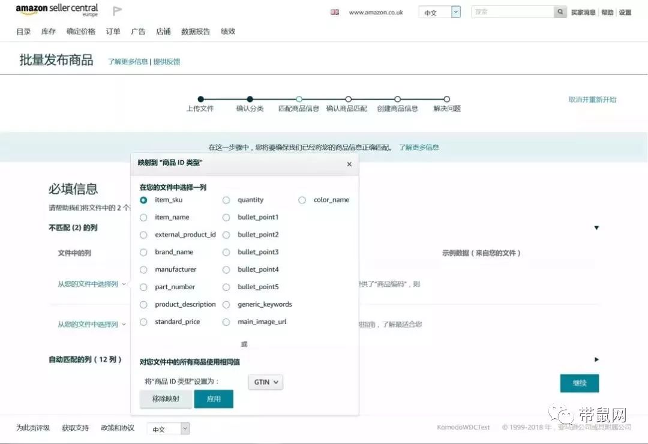The image size is (648, 444).
Task: Select the standard_price radio button
Action: click(x=143, y=322)
